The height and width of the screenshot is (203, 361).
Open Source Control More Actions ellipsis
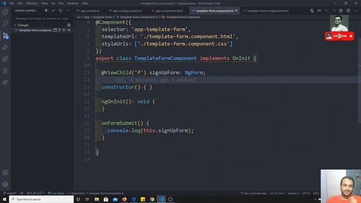pyautogui.click(x=68, y=11)
